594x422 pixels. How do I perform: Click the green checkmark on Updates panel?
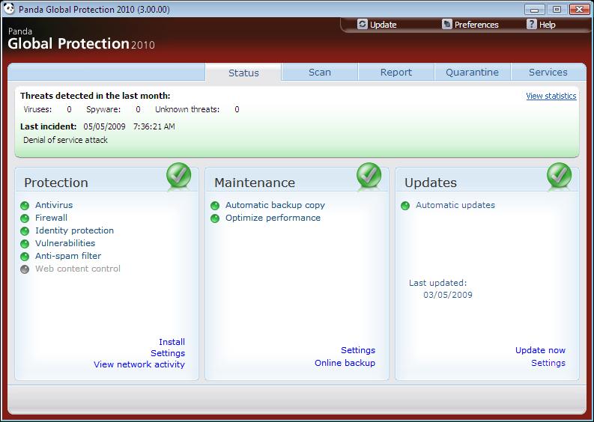pyautogui.click(x=560, y=177)
